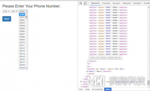Click the dropdown list scroll up arrow
Viewport: 150px width, 91px height.
coord(26,14)
